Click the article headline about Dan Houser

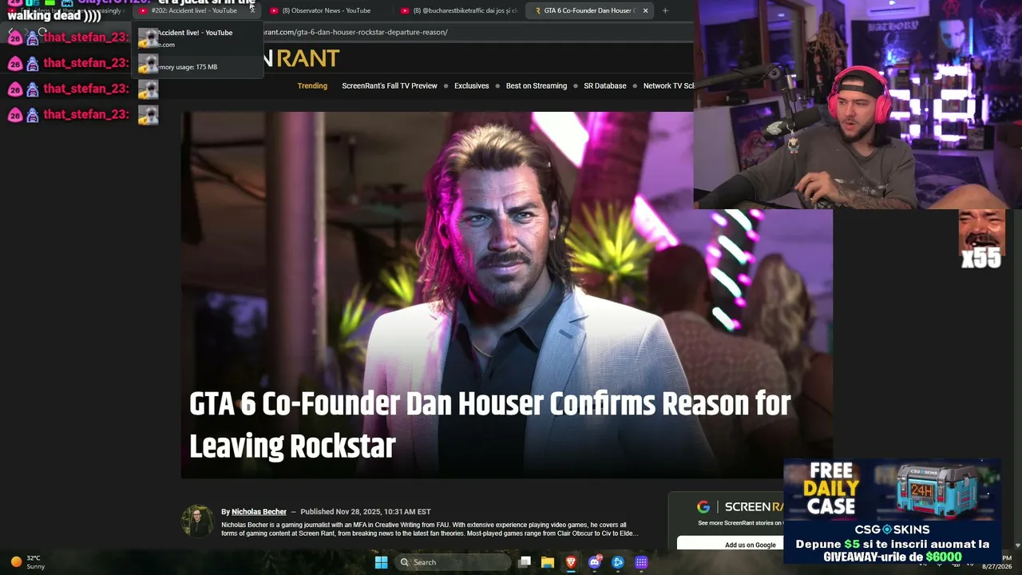pyautogui.click(x=489, y=425)
